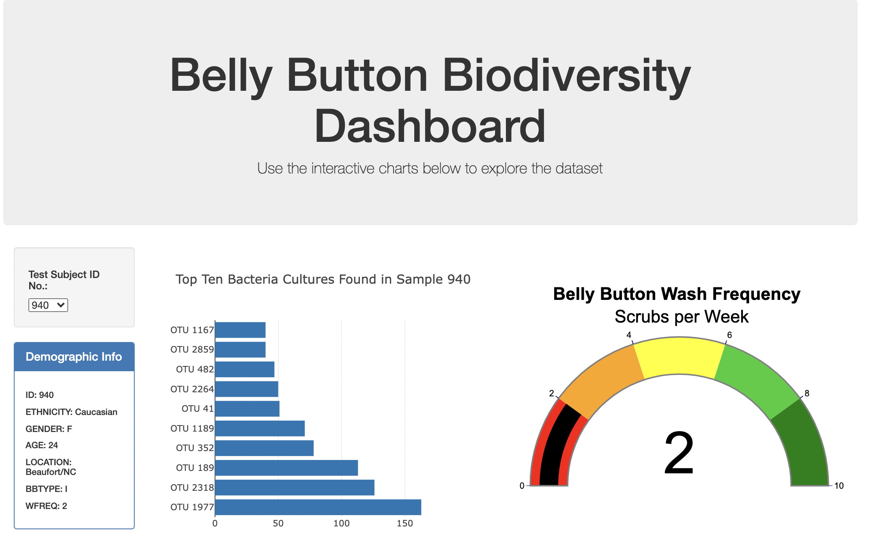Click the Belly Button Wash Frequency title
The height and width of the screenshot is (556, 882).
[x=676, y=294]
